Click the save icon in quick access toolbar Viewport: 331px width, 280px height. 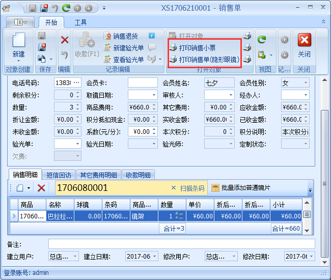pos(33,8)
